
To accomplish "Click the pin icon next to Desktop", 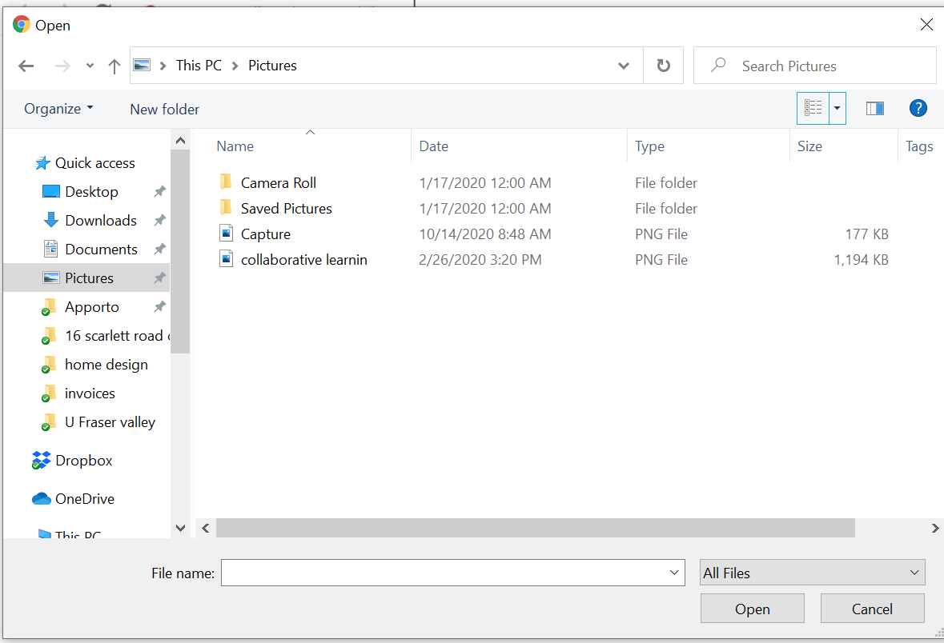I will pyautogui.click(x=159, y=192).
